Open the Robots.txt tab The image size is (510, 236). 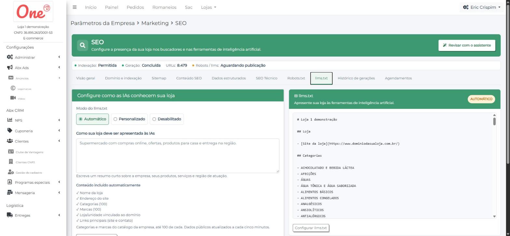click(296, 78)
